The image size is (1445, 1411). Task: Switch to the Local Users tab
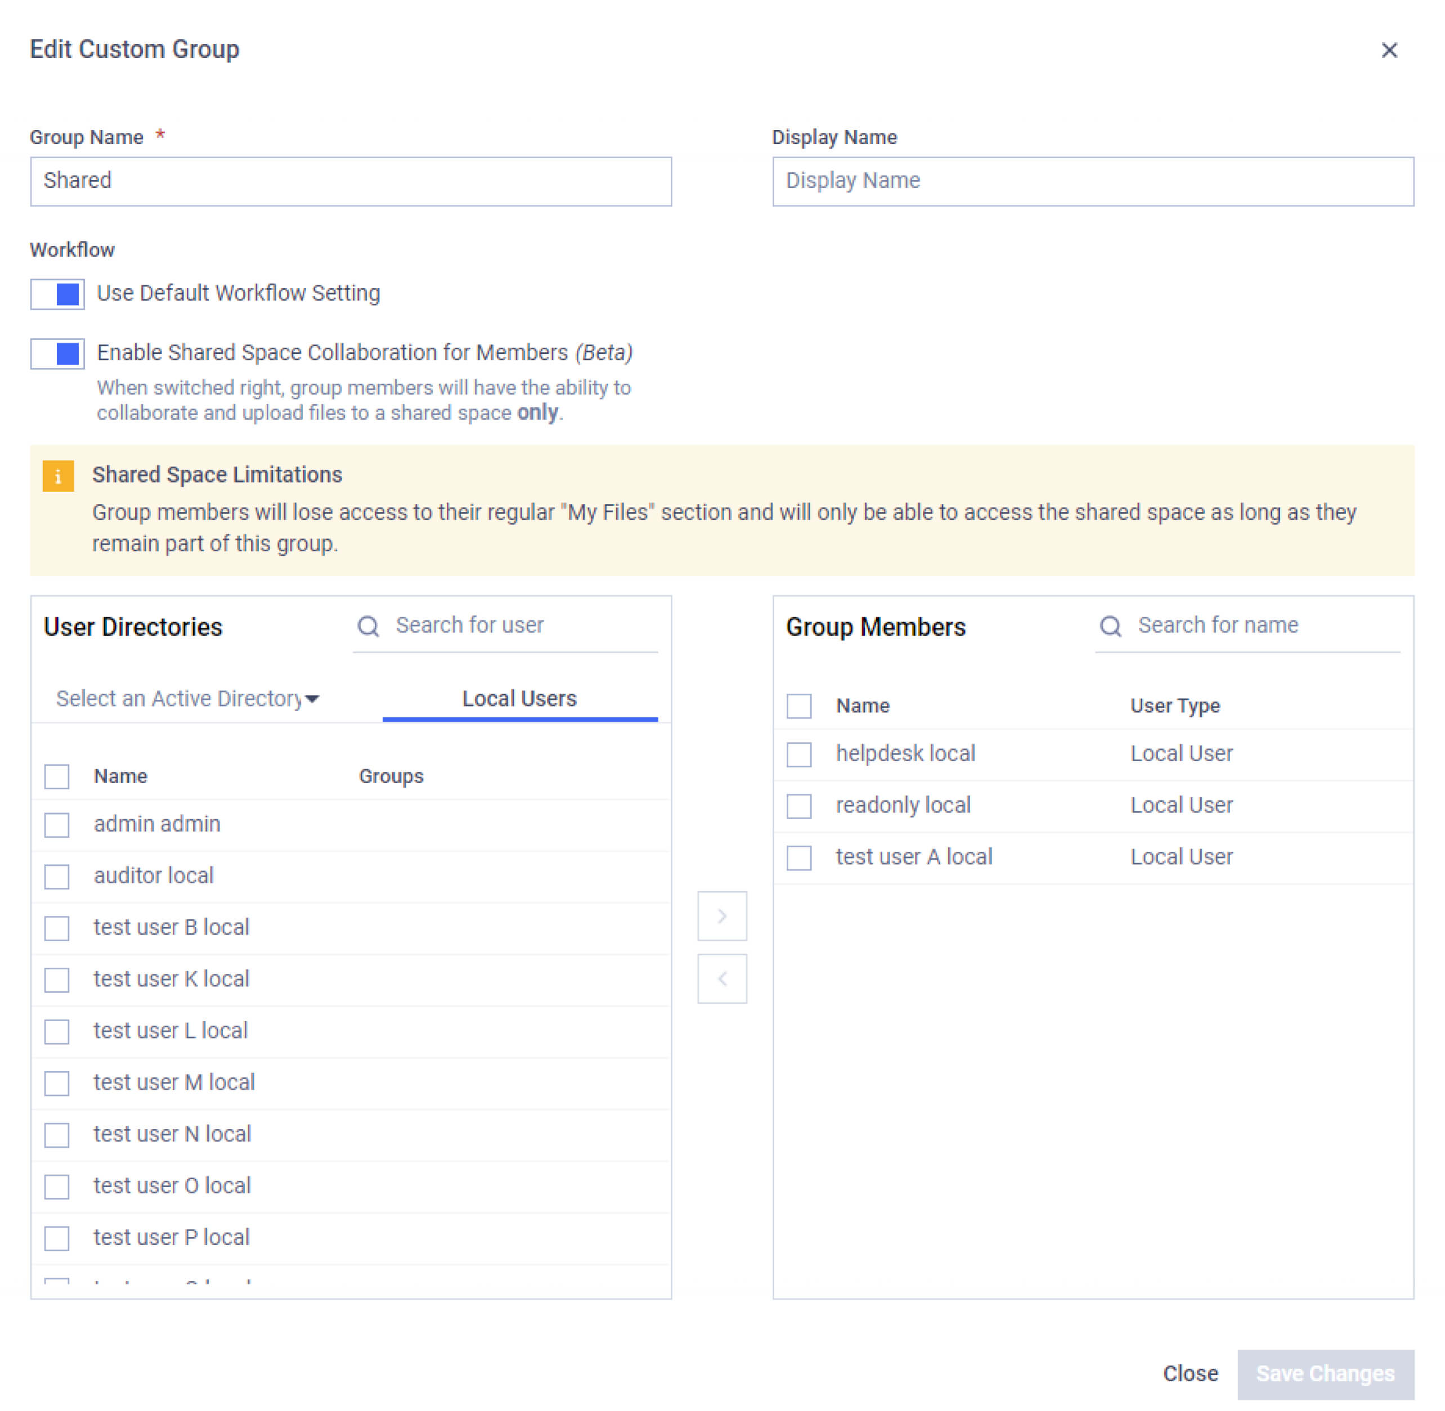519,698
